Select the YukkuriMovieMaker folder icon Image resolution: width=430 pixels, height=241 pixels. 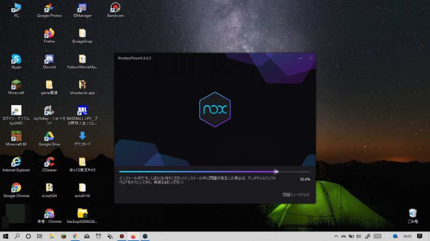pos(82,62)
